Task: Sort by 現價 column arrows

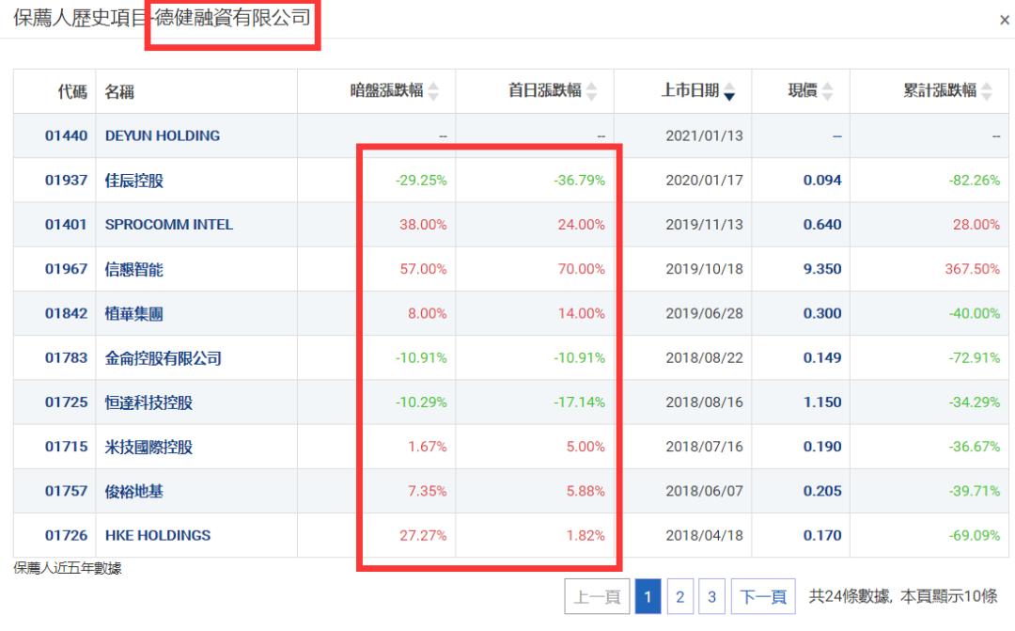Action: coord(827,91)
